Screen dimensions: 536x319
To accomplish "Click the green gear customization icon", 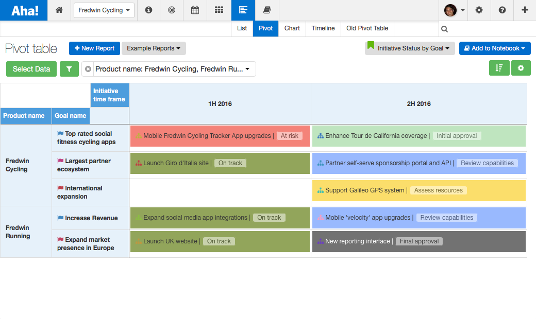I will (521, 67).
